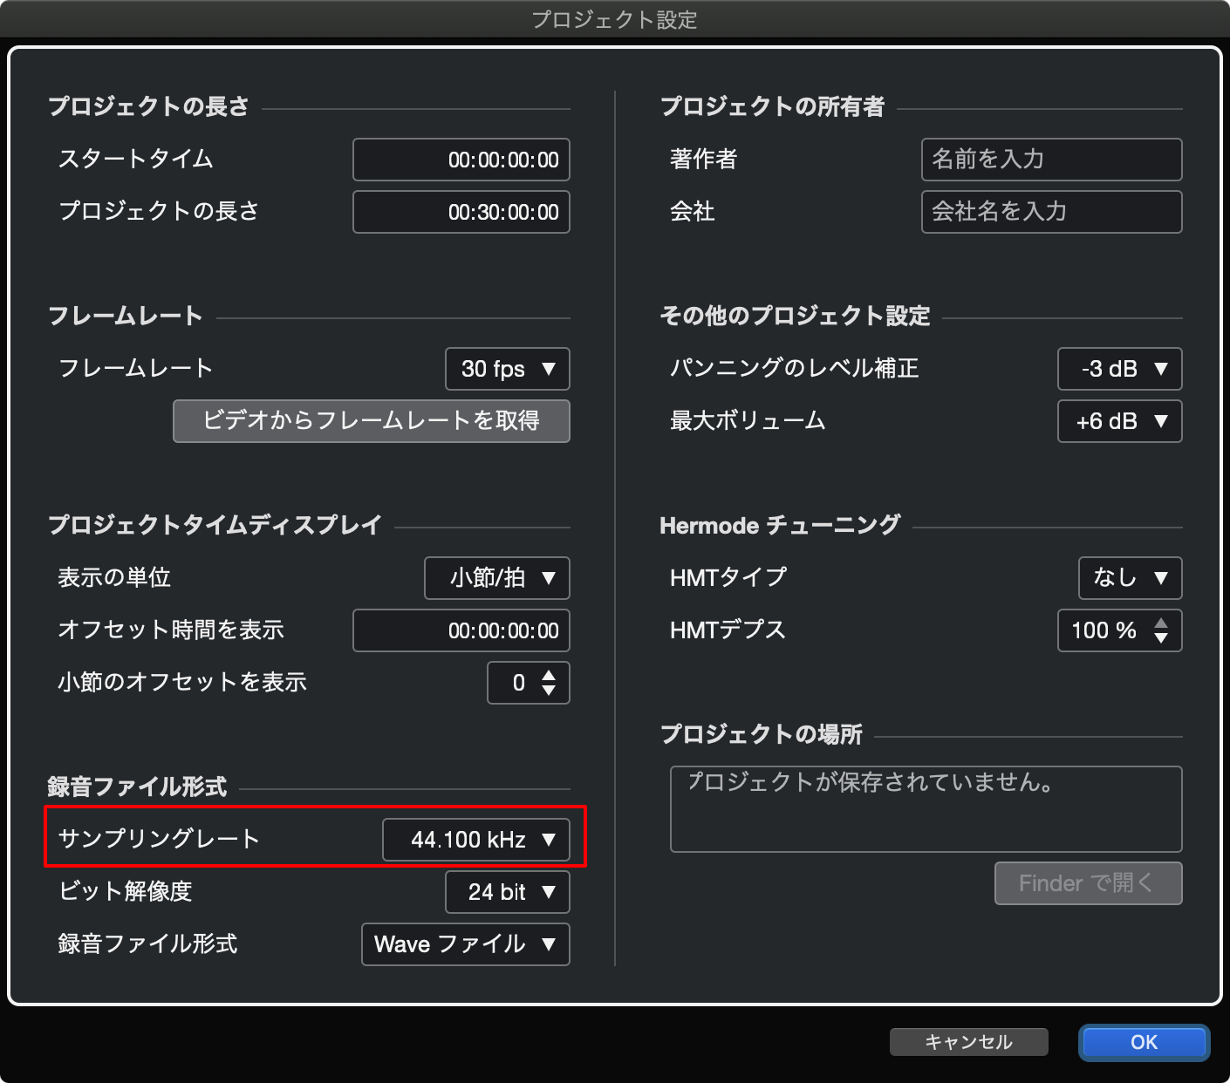Click the スタートタイム timecode field

tap(461, 160)
